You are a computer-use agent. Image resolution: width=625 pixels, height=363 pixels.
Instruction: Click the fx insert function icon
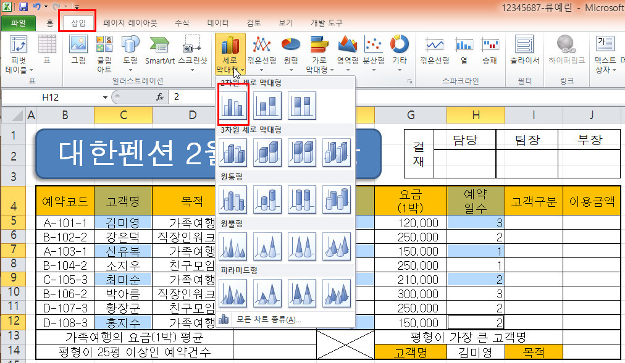pos(160,97)
